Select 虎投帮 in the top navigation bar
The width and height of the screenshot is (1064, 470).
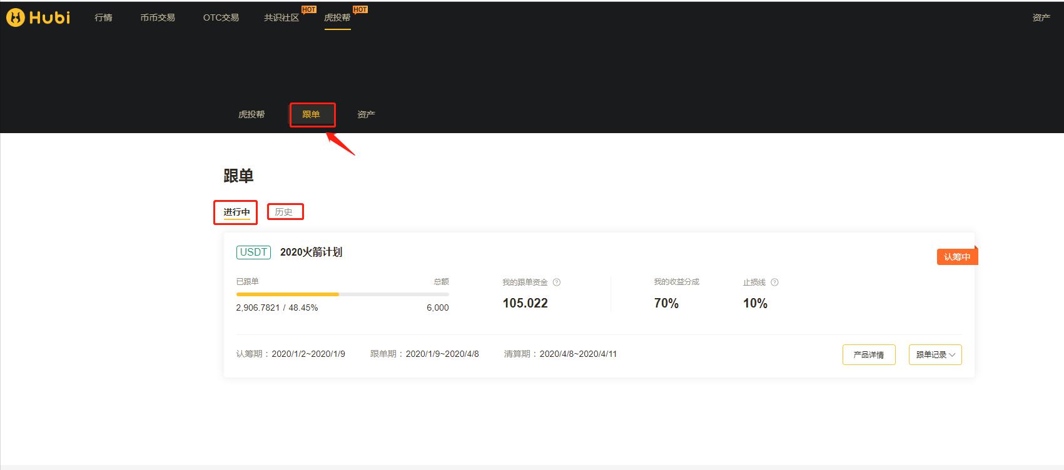tap(337, 17)
